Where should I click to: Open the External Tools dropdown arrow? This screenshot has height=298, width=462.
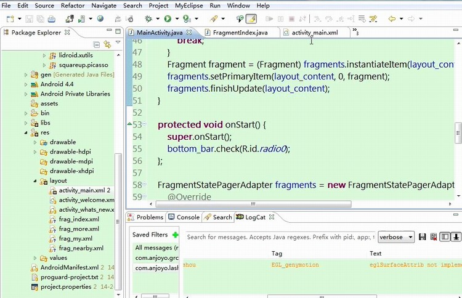coord(197,19)
